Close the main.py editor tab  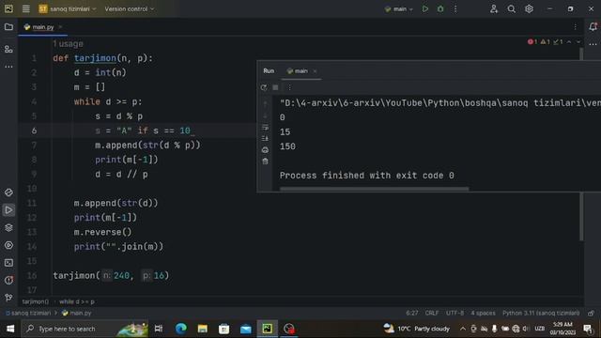pos(60,27)
